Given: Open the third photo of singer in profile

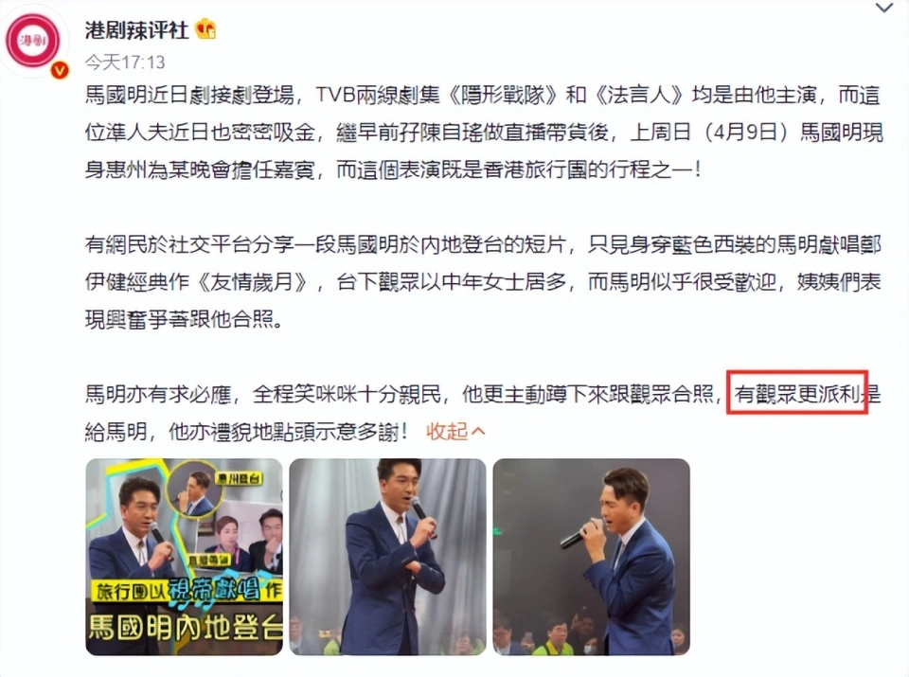Looking at the screenshot, I should [x=591, y=557].
